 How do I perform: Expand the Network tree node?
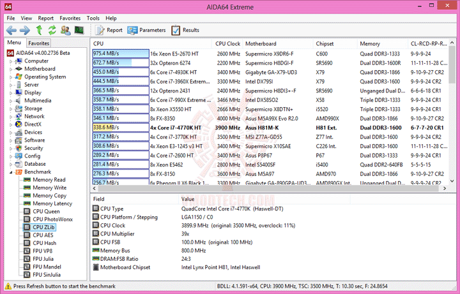tap(11, 117)
